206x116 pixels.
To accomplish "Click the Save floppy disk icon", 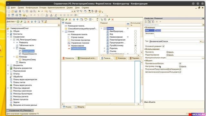I will coord(16,11).
